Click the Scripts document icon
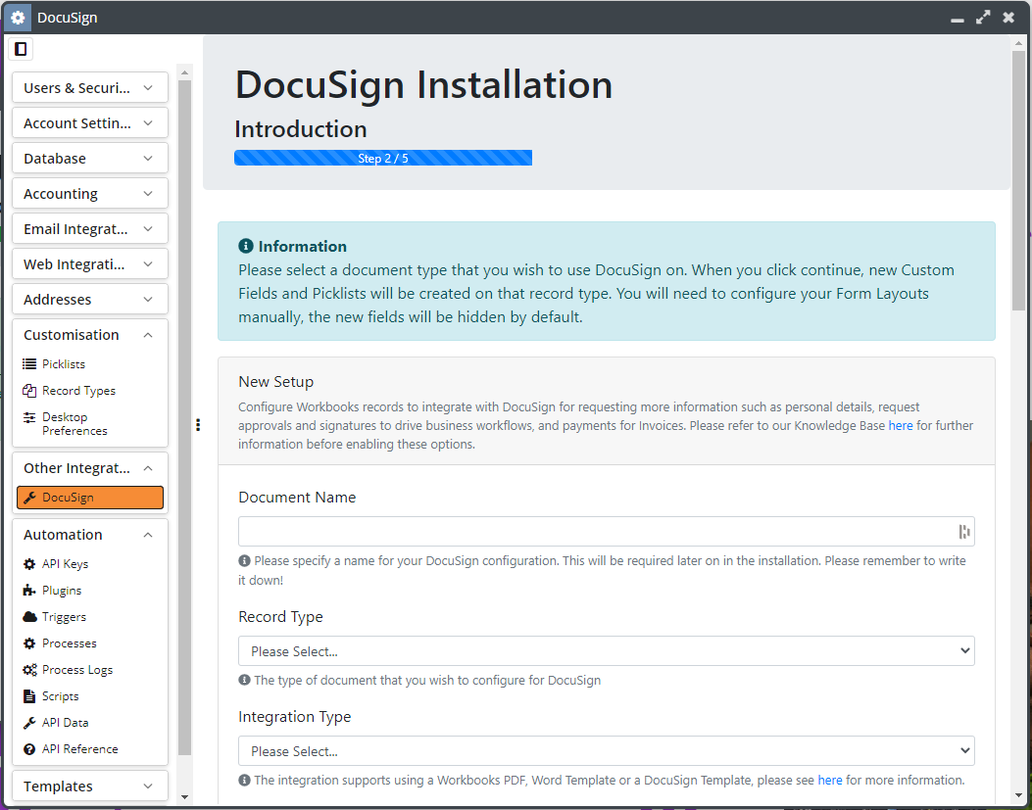This screenshot has height=810, width=1032. [29, 696]
